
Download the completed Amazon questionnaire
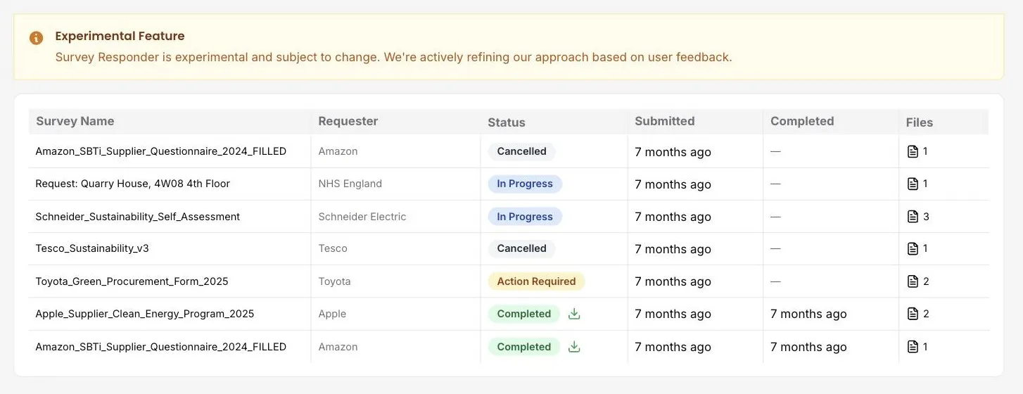coord(574,347)
